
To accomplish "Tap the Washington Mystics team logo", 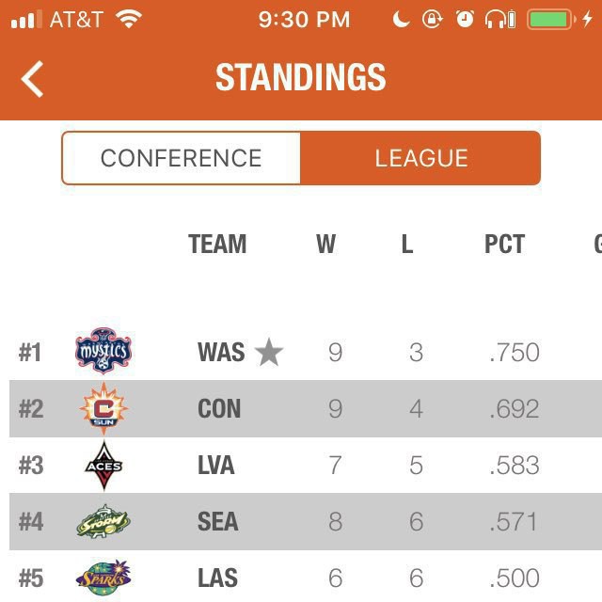I will click(103, 352).
